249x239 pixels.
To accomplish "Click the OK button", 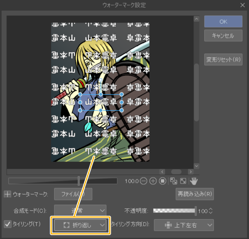I will (223, 21).
